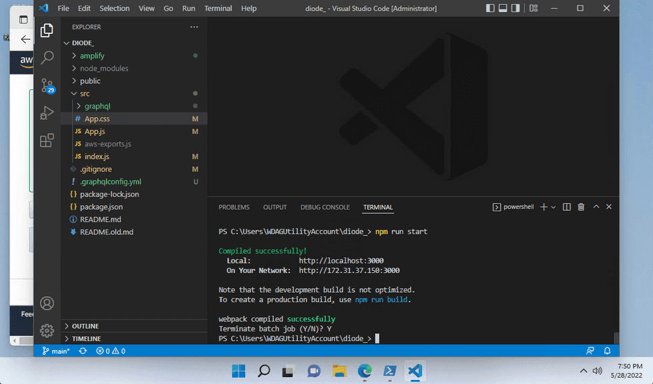Open the .gitignore file
Screen dimensions: 653x384
pyautogui.click(x=134, y=169)
